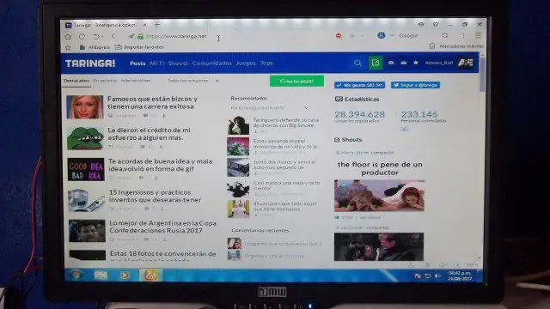Click the Taringa! logo
This screenshot has width=550, height=309.
(x=90, y=64)
